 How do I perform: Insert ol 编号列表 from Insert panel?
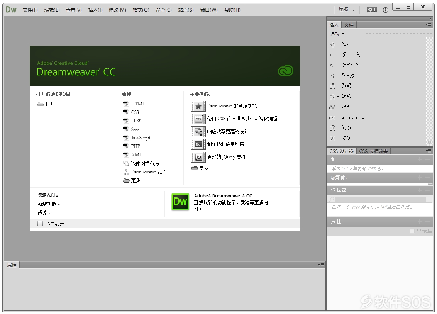[x=344, y=65]
